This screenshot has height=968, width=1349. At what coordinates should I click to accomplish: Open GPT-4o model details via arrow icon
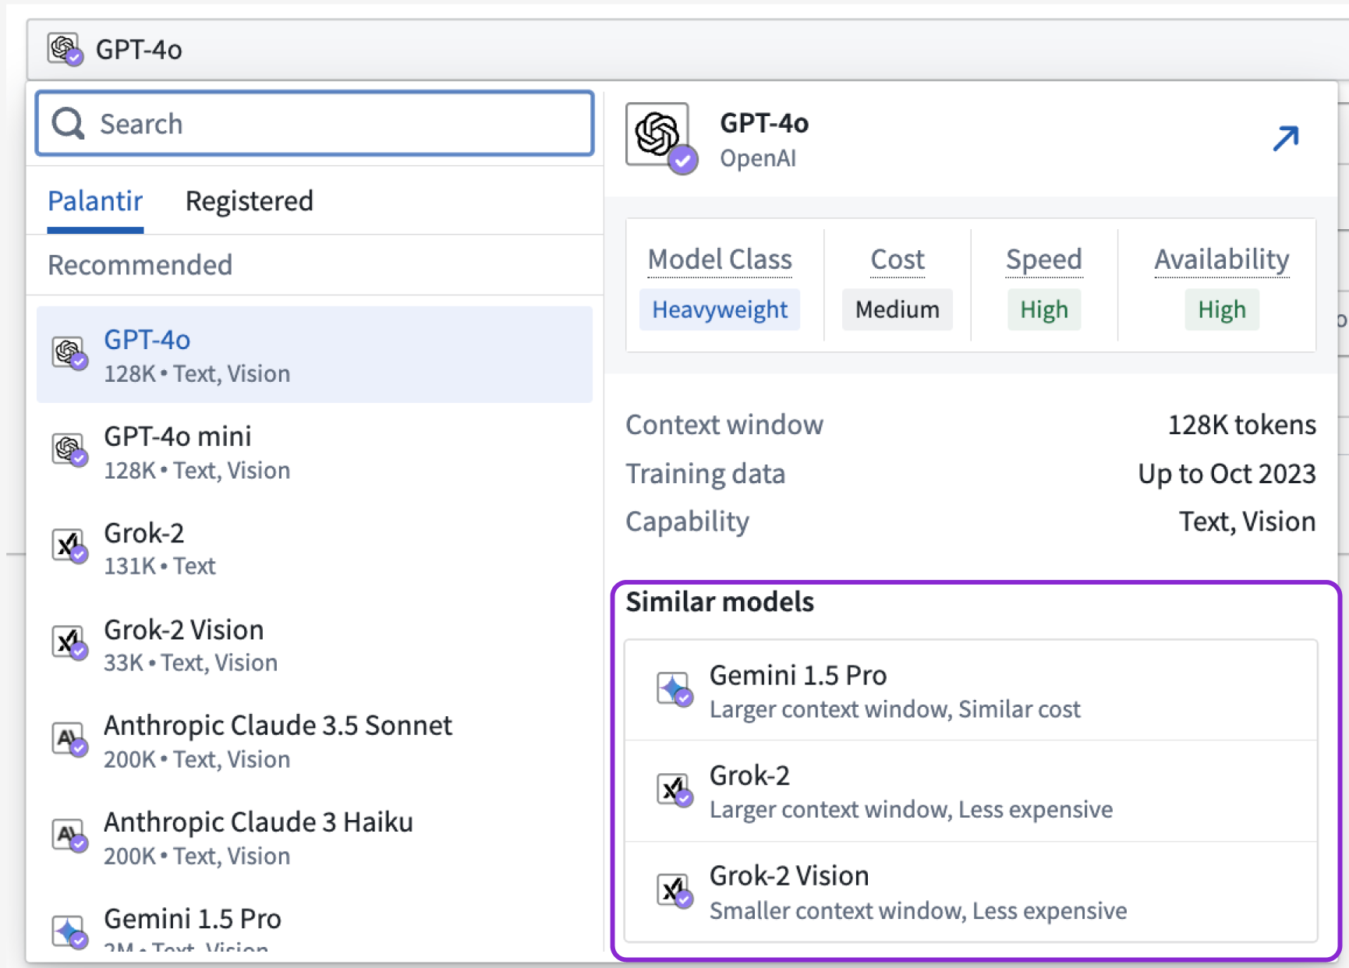[1286, 139]
